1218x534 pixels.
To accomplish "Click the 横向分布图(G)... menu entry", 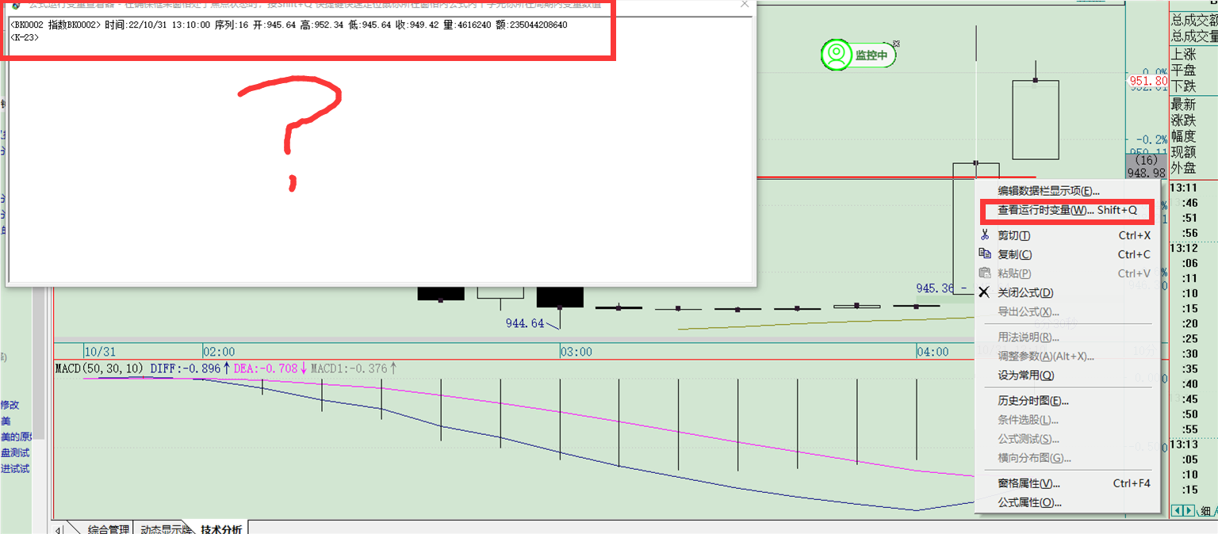I will point(1067,457).
